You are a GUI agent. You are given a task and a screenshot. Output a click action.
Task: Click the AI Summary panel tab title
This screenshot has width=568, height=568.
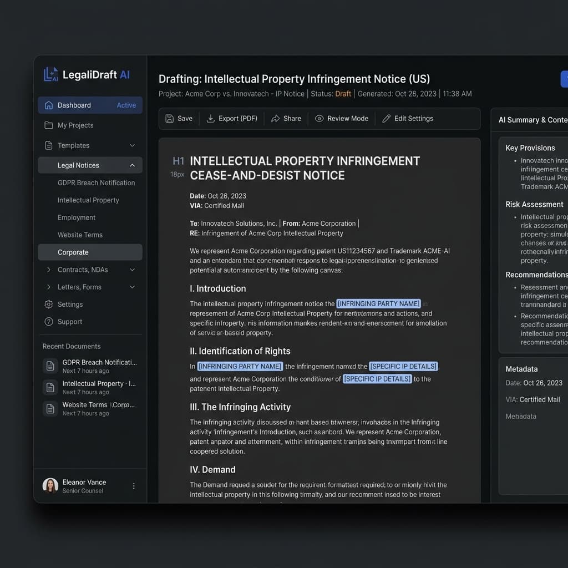[533, 120]
